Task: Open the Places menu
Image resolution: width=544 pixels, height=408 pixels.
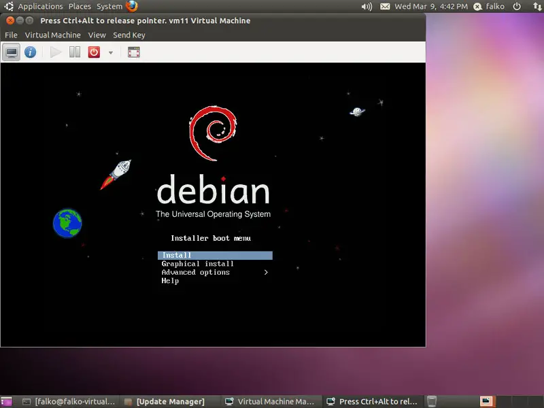Action: (x=80, y=6)
